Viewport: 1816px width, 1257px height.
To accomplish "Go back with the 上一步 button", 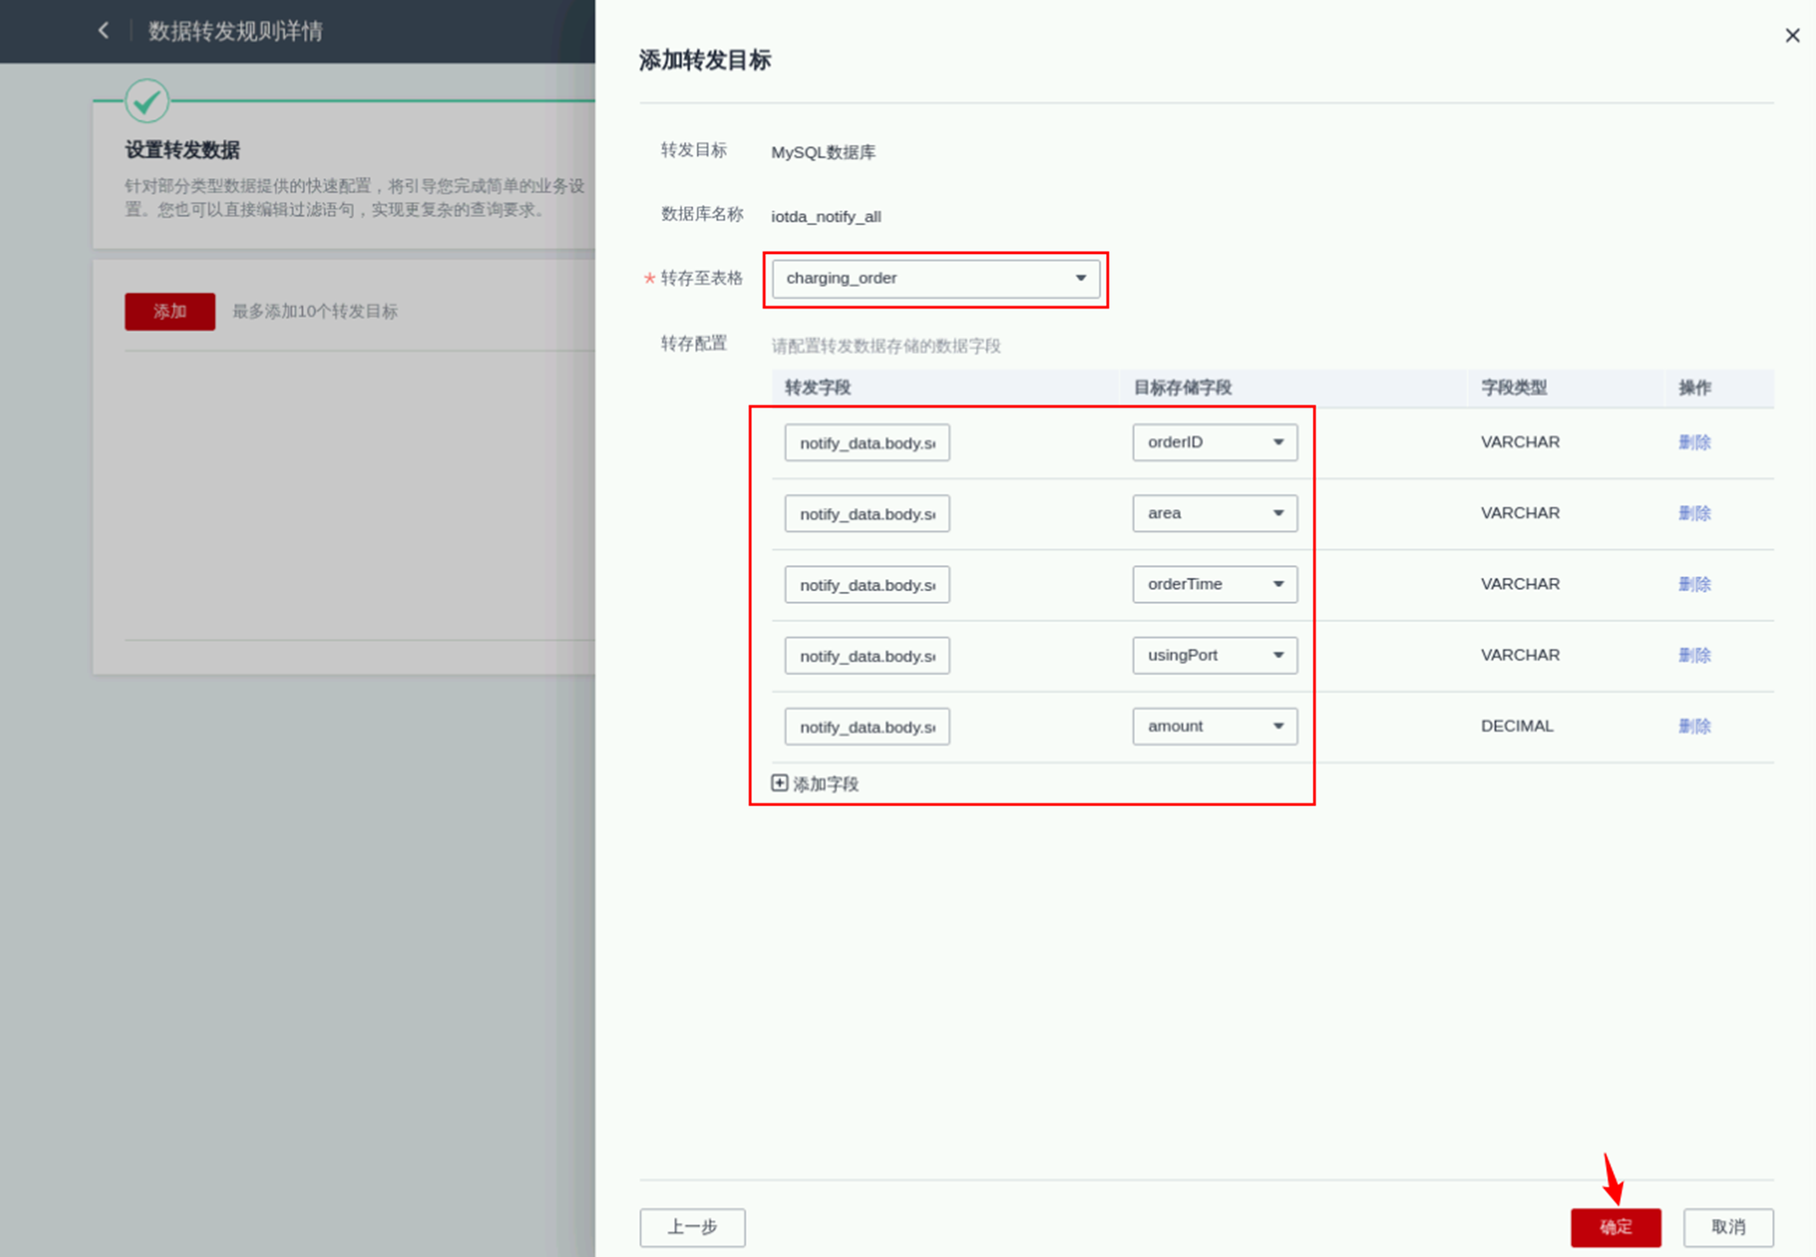I will pos(692,1227).
